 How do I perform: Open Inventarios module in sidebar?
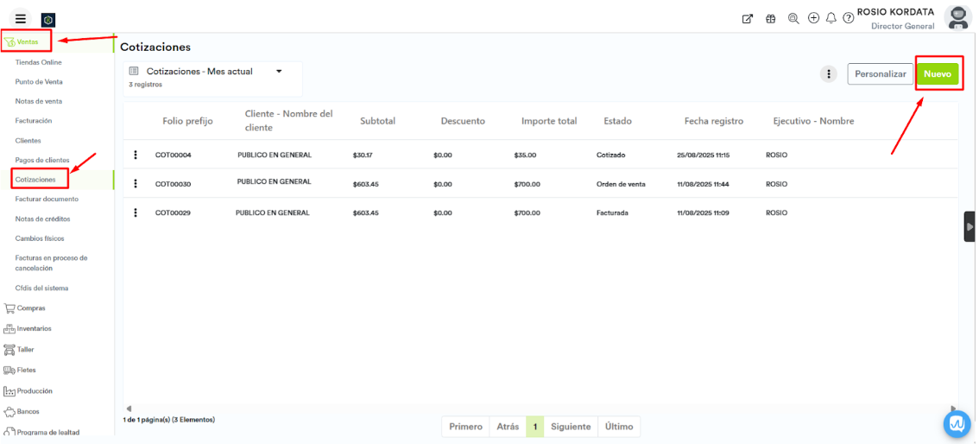(x=34, y=328)
